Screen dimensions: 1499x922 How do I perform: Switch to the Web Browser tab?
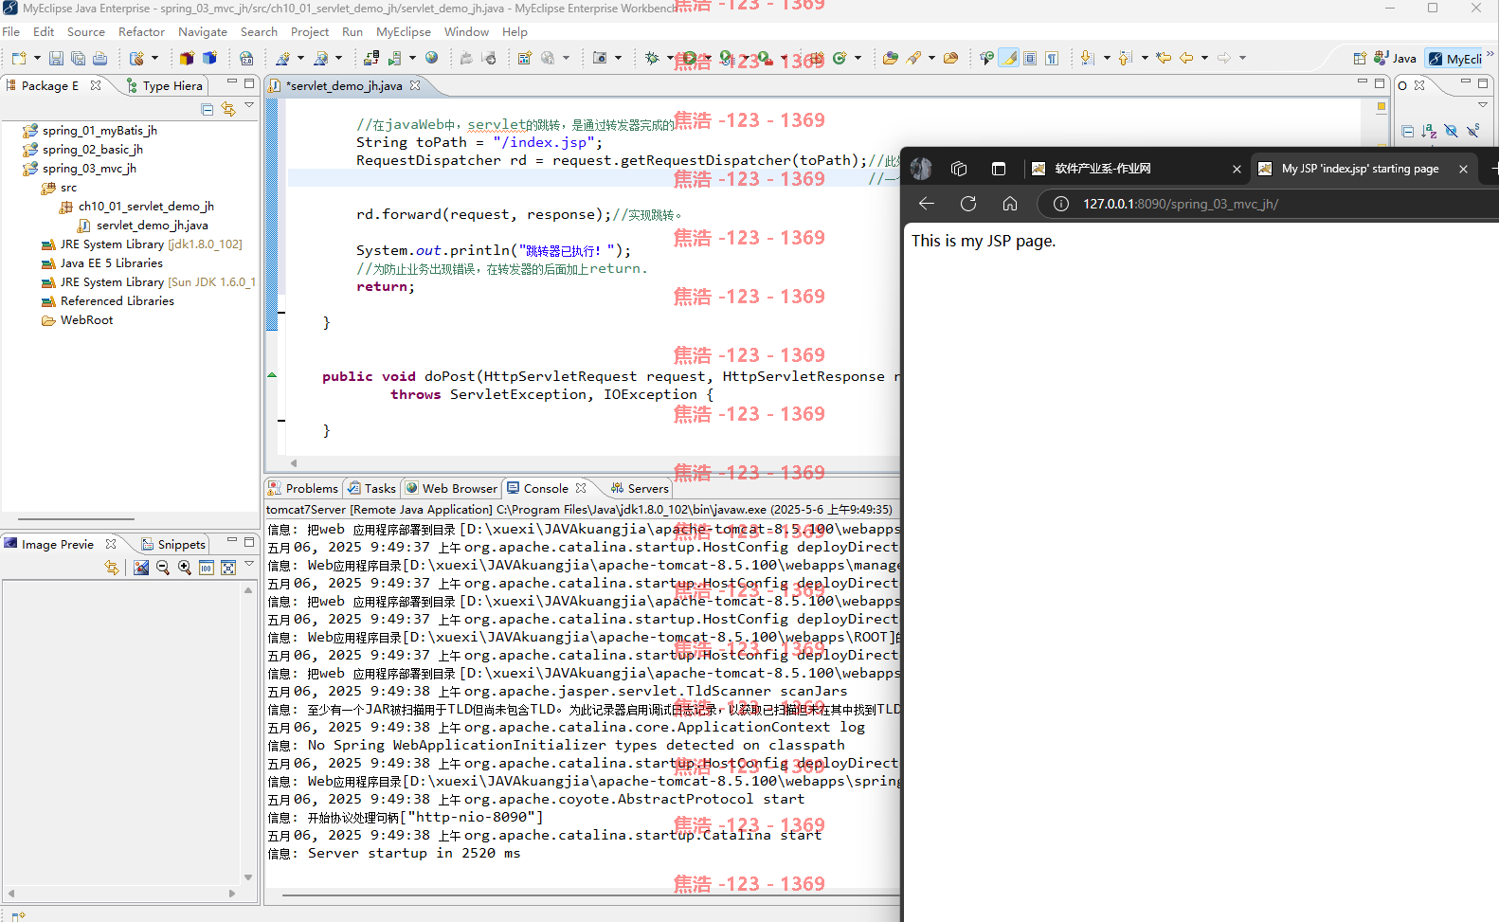[451, 489]
